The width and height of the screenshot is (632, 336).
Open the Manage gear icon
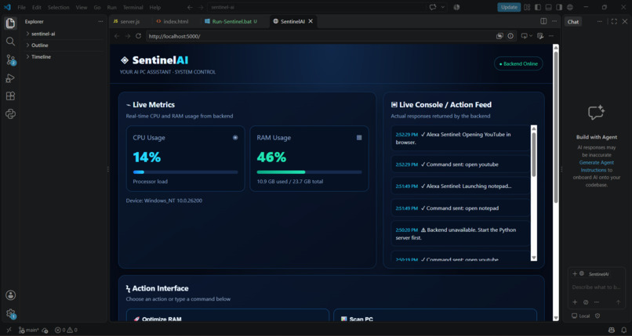[x=10, y=313]
